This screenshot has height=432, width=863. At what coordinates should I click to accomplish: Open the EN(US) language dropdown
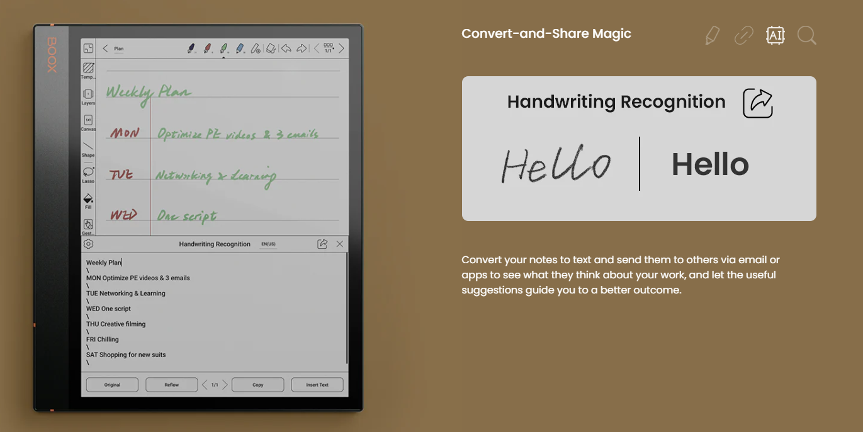[x=268, y=244]
